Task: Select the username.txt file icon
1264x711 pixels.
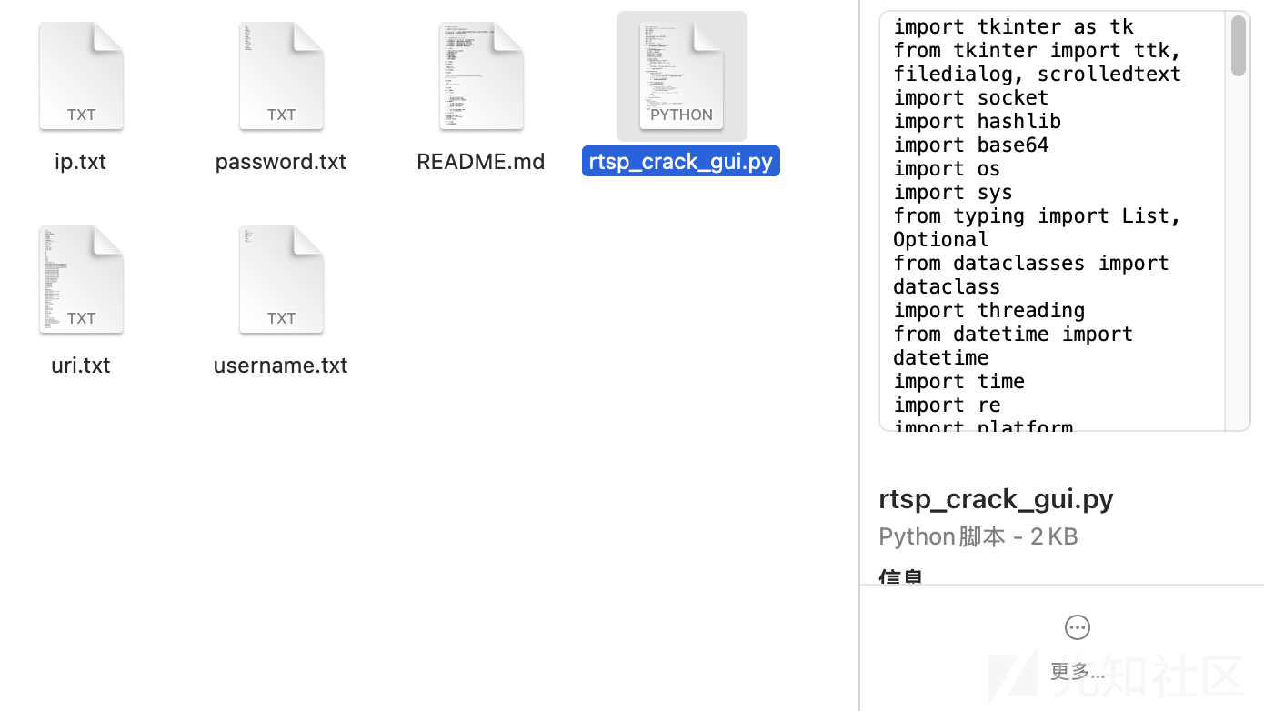Action: (281, 279)
